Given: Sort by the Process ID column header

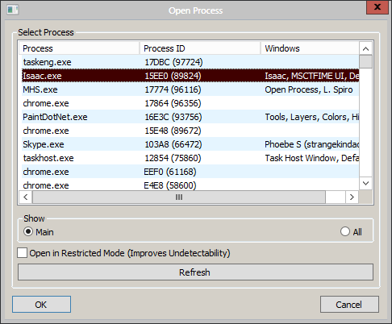Looking at the screenshot, I should click(x=200, y=48).
